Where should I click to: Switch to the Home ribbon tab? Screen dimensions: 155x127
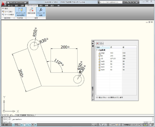pos(10,6)
